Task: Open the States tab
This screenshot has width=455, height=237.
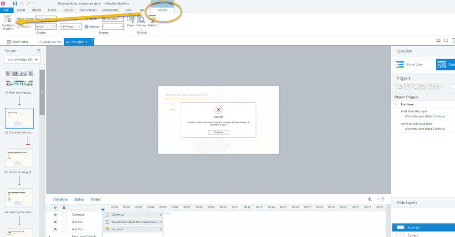Action: (79, 199)
